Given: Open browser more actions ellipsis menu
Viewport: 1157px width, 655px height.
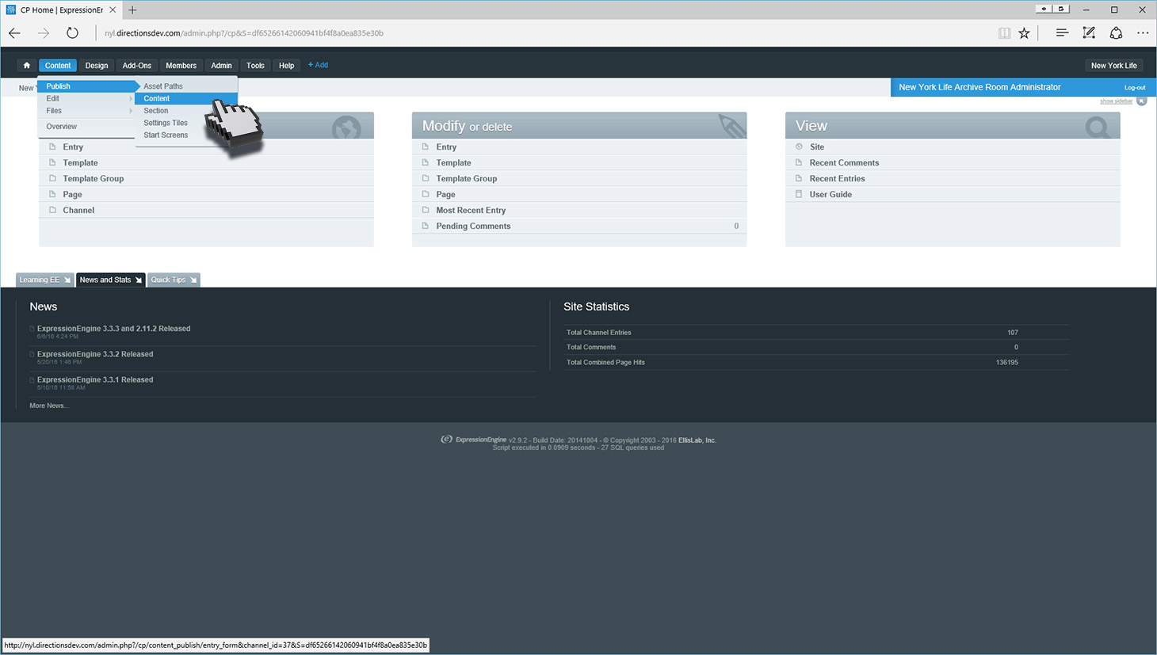Looking at the screenshot, I should (x=1142, y=33).
